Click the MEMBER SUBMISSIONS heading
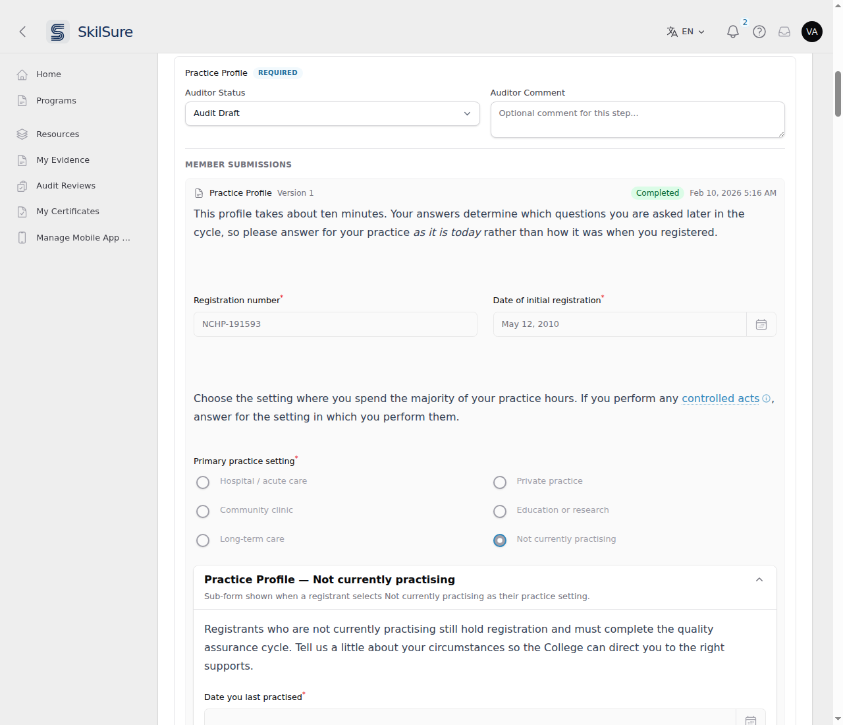Viewport: 843px width, 725px height. (238, 165)
